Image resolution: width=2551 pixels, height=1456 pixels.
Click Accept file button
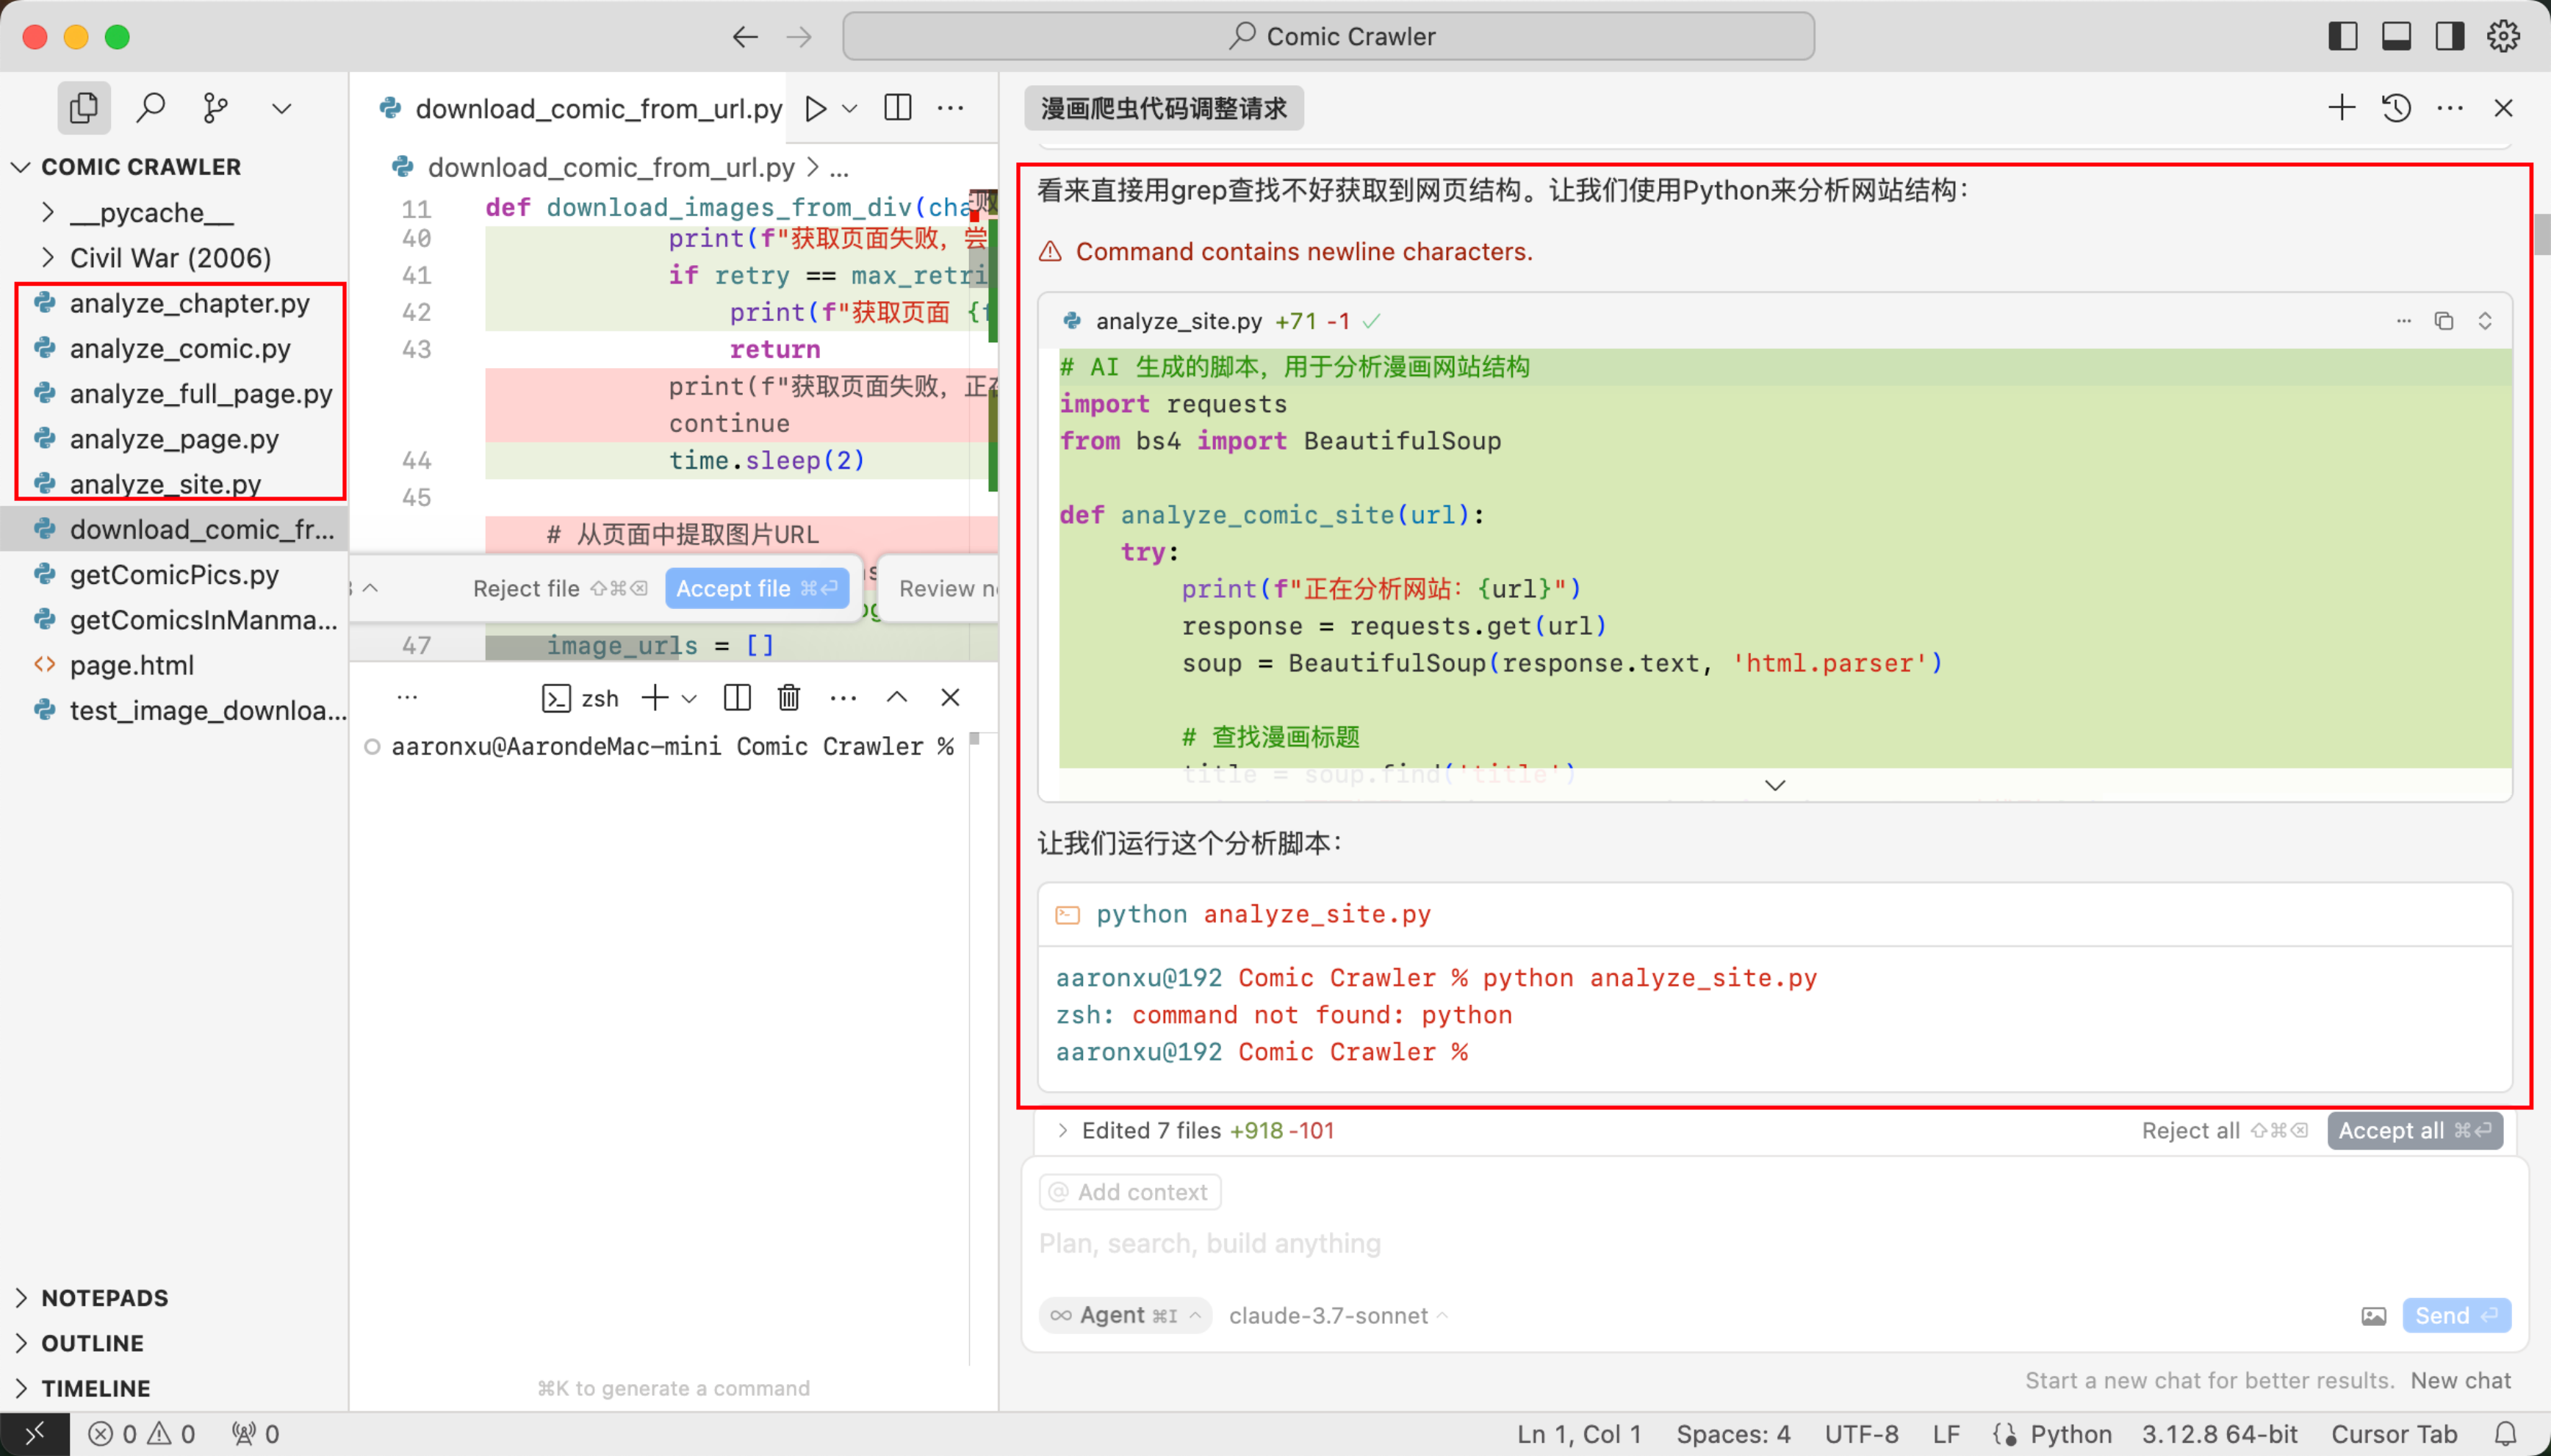click(757, 588)
